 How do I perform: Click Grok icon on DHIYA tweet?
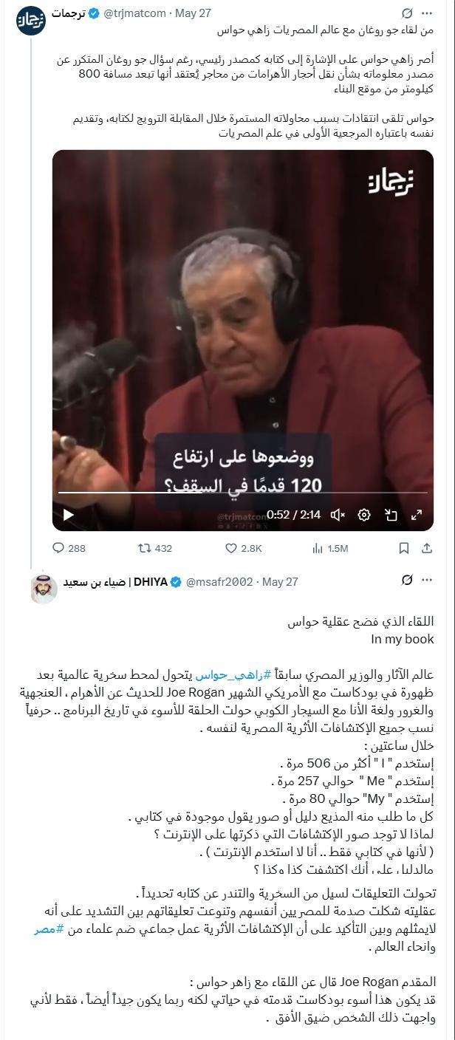coord(407,581)
